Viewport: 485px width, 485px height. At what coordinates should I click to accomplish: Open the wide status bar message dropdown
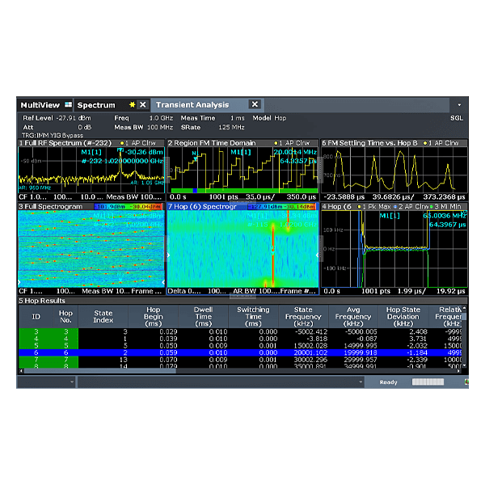pos(221,382)
